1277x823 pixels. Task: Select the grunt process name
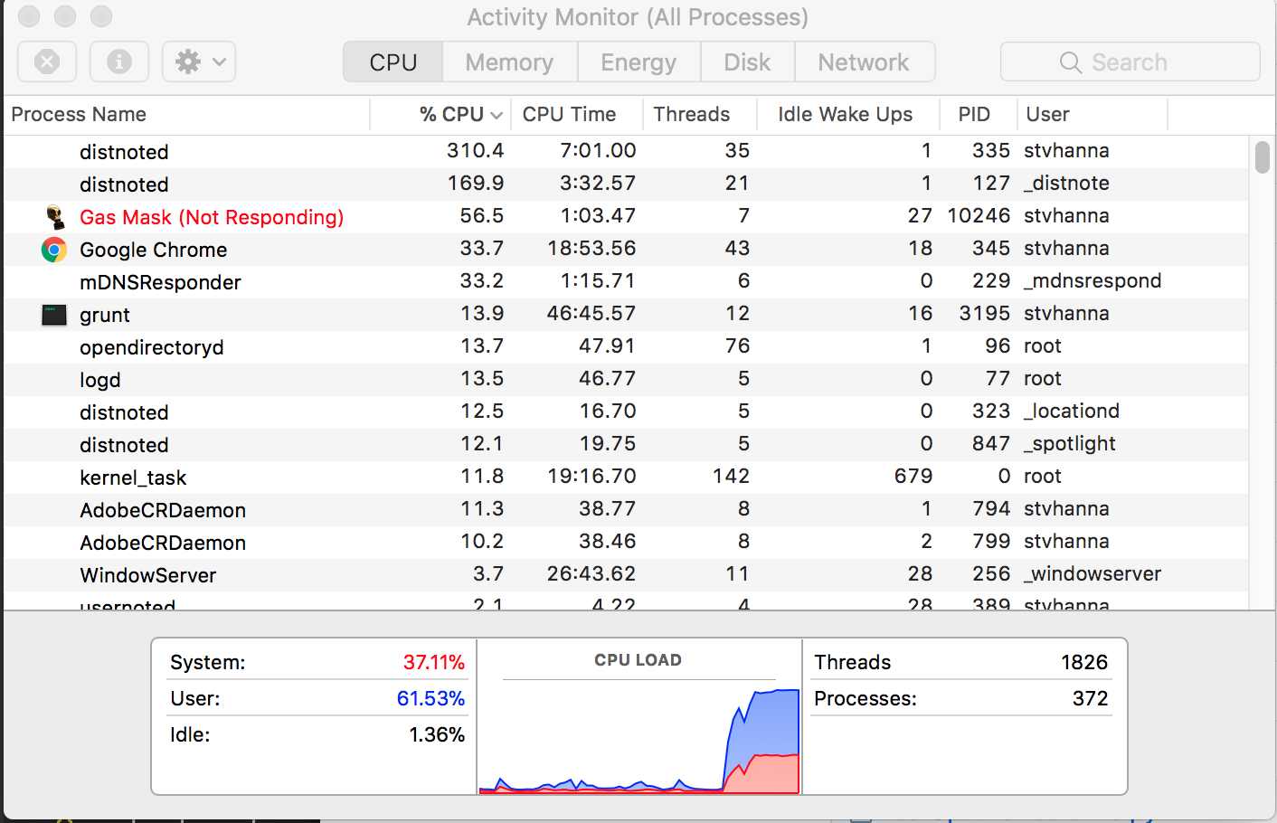point(105,315)
